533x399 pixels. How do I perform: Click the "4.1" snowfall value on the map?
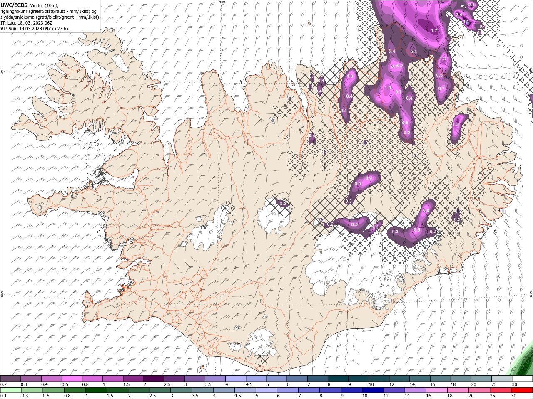(466, 22)
